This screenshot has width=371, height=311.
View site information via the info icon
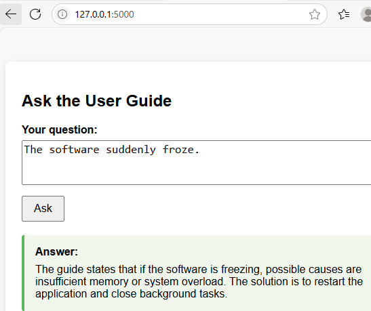[x=62, y=14]
